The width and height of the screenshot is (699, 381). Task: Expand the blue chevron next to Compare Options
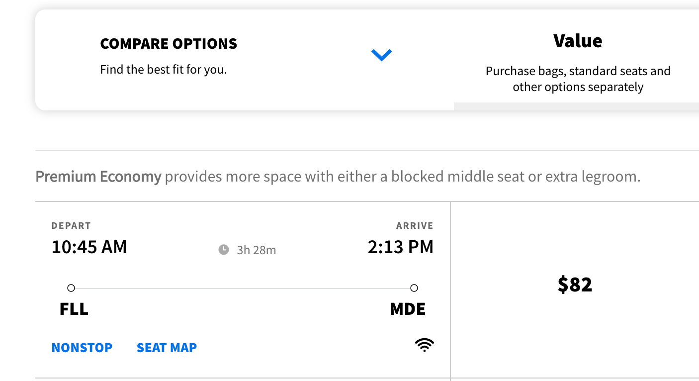(x=382, y=55)
